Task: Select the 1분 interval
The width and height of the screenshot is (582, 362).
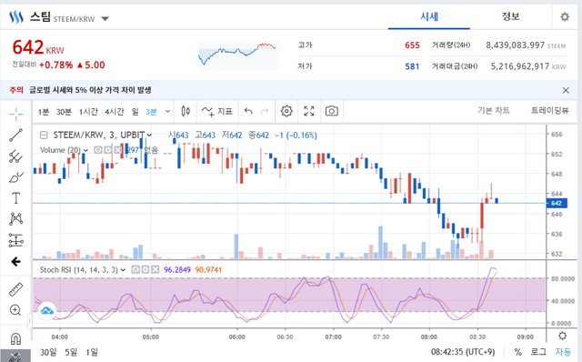Action: coord(44,111)
